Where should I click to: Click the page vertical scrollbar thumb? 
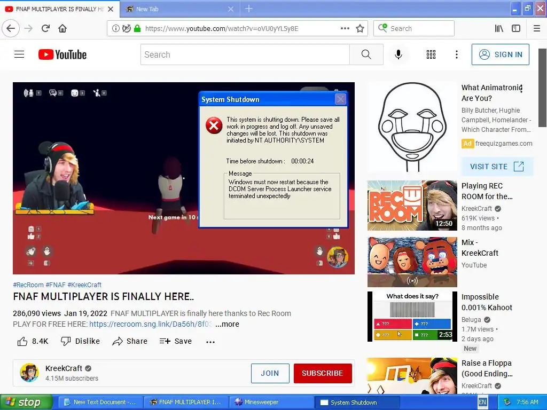click(543, 88)
